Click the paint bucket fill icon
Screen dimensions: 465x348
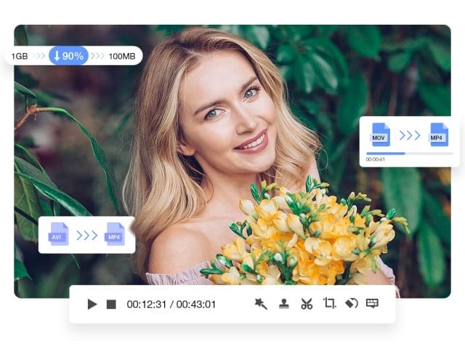click(351, 304)
